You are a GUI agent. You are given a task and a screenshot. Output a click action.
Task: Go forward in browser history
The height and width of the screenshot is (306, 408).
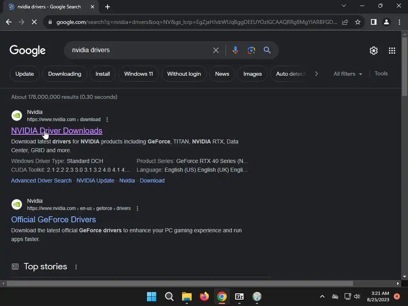(x=22, y=22)
